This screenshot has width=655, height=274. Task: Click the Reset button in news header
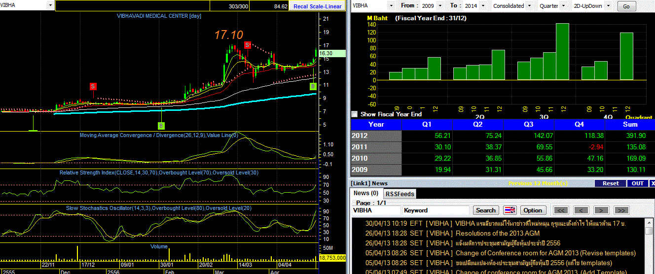611,183
